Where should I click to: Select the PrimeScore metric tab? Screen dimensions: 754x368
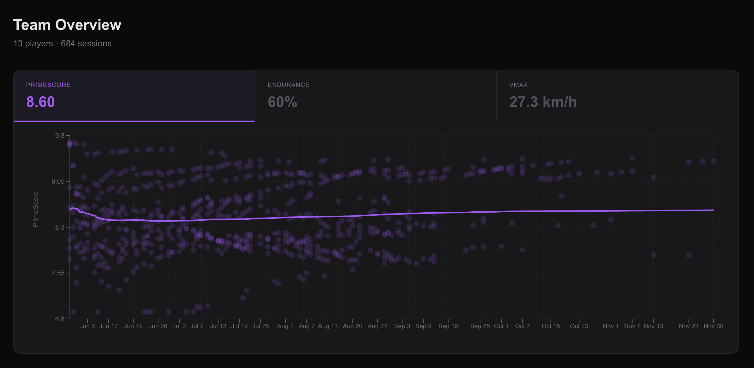coord(134,95)
